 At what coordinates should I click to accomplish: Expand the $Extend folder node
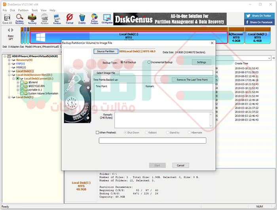coord(18,82)
